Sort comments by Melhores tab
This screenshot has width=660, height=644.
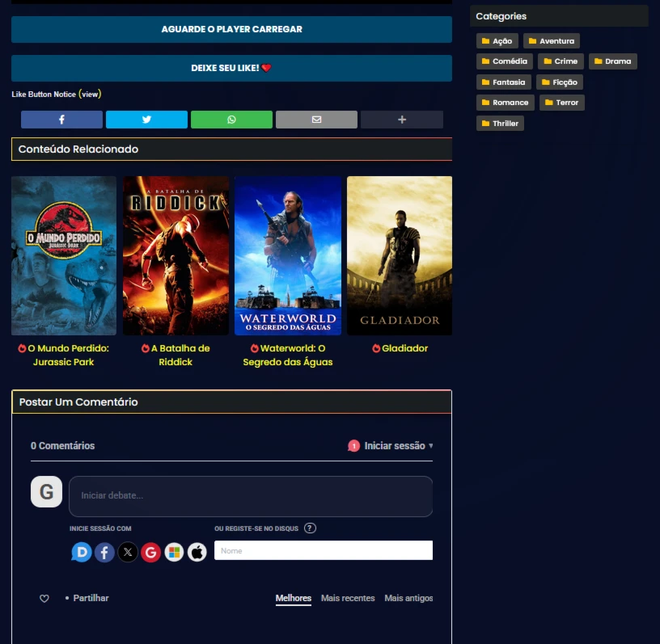[x=294, y=598]
